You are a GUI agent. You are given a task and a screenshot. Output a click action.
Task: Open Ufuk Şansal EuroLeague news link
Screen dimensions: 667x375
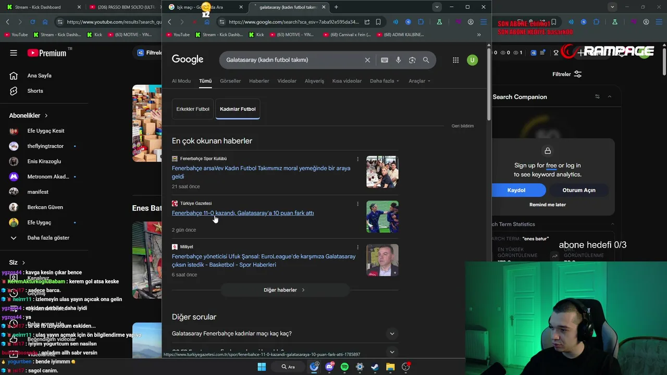point(264,260)
